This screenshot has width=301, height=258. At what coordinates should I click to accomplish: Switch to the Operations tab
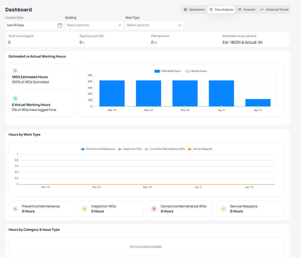(194, 9)
